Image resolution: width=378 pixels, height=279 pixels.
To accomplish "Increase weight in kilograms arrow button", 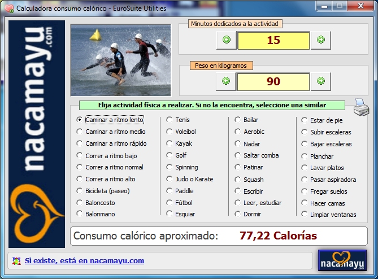I will click(320, 81).
